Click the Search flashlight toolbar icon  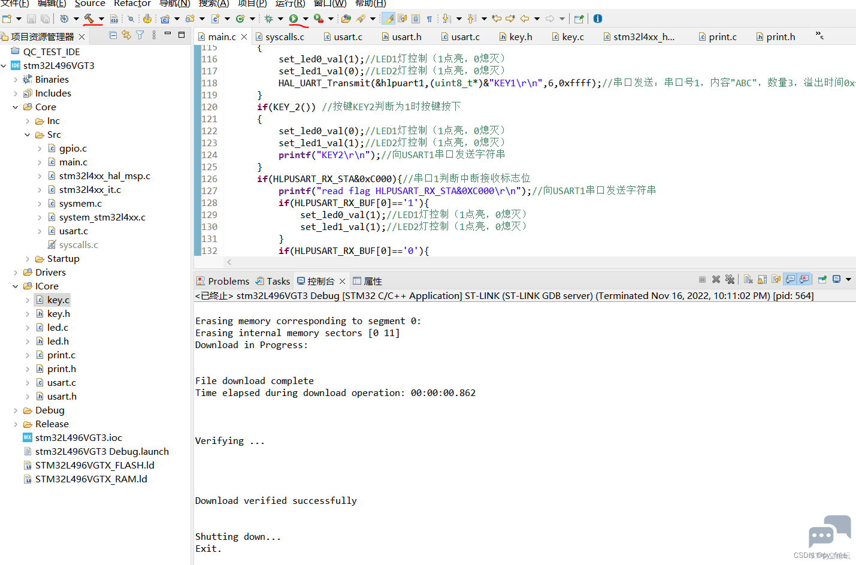pyautogui.click(x=361, y=19)
